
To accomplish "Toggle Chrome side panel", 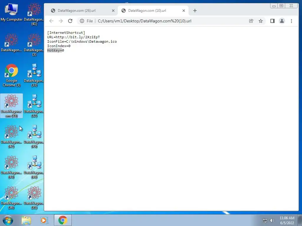I will (272, 21).
